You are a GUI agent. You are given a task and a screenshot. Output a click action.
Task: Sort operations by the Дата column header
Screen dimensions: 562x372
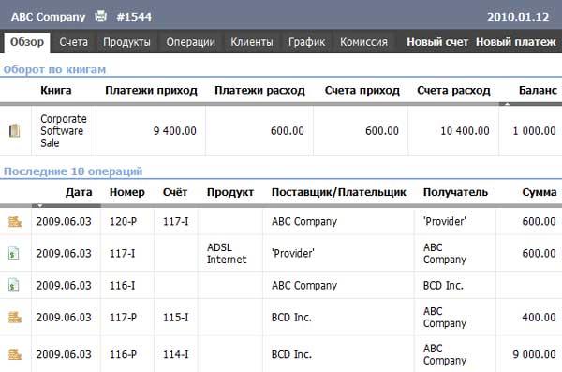point(79,192)
